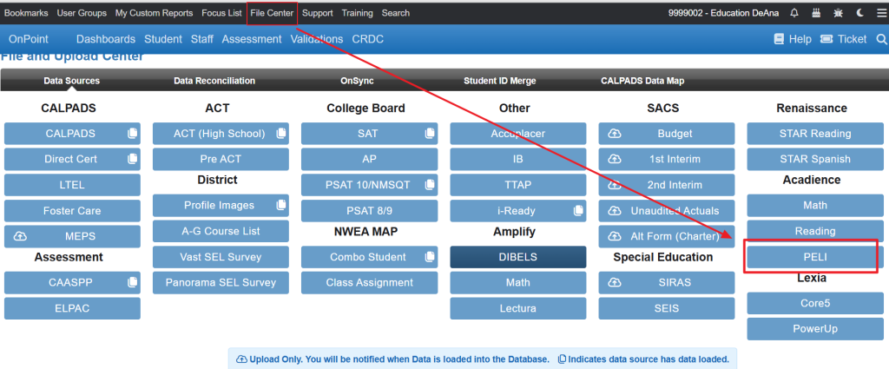Click the Help book icon
This screenshot has height=369, width=889.
point(779,39)
